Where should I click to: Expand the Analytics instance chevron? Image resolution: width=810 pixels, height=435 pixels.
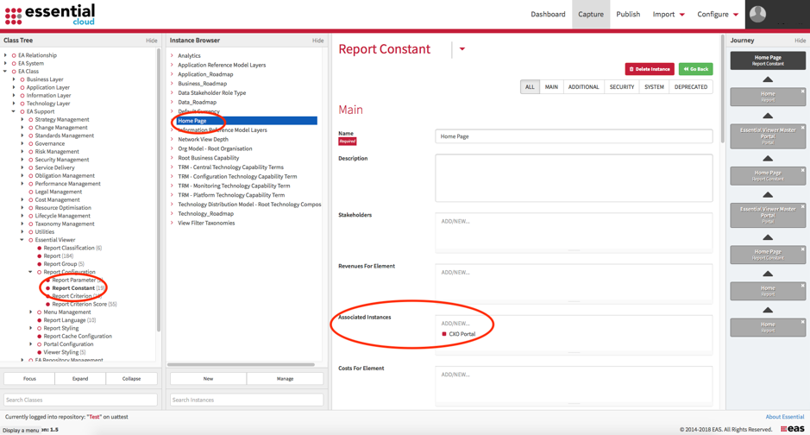click(172, 55)
